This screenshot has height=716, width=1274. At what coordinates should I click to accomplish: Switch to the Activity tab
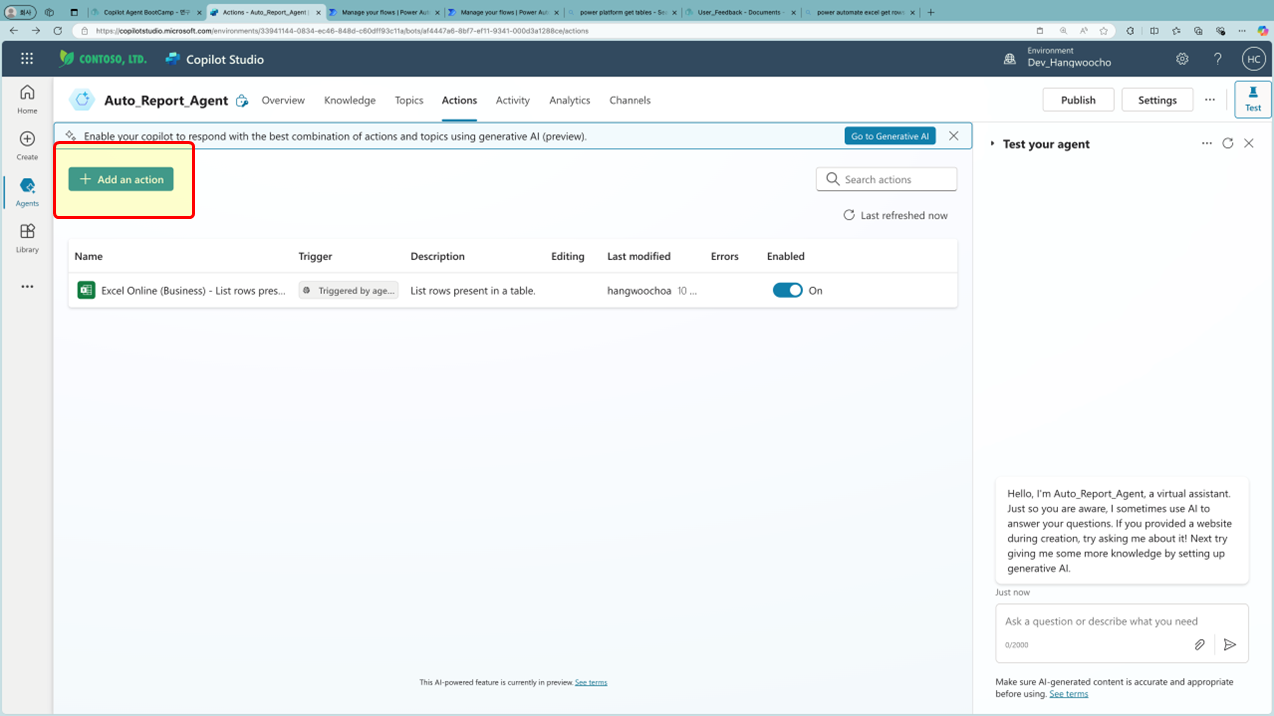pos(513,100)
